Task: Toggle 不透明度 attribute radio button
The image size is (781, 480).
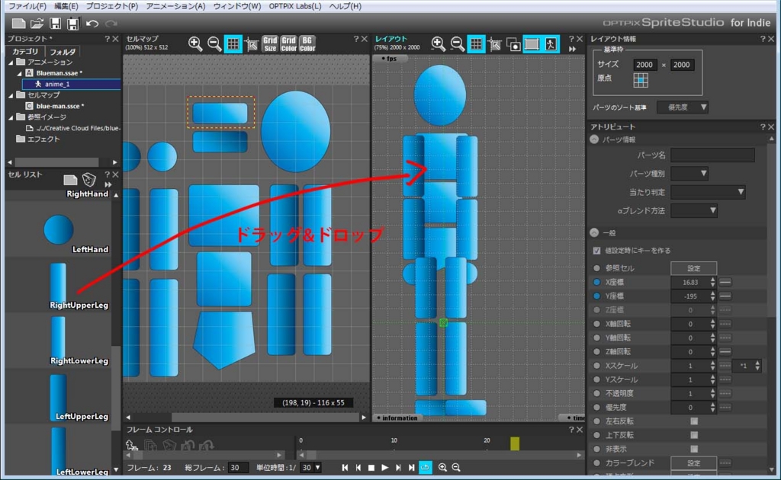Action: [x=596, y=393]
